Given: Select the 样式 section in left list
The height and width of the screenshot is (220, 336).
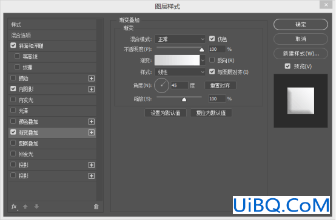Looking at the screenshot, I should [52, 25].
